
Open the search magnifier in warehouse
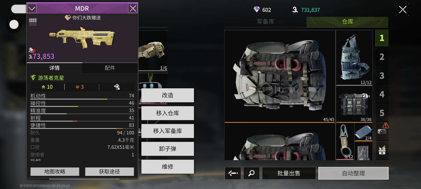pos(251,173)
